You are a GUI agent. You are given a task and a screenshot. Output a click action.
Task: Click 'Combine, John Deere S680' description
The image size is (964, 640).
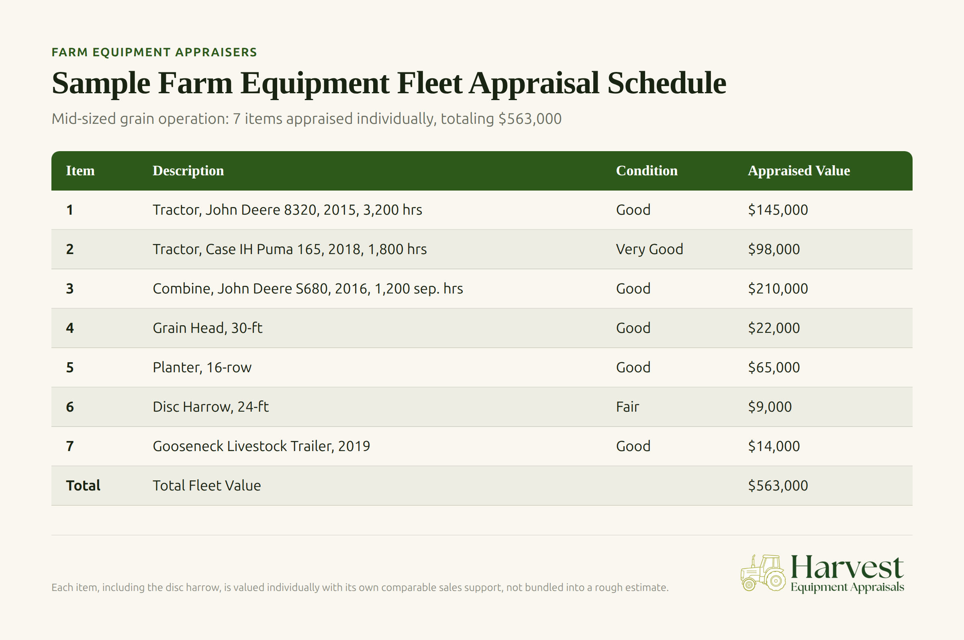coord(308,289)
